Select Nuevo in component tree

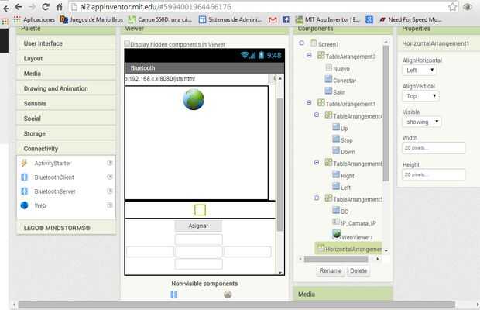click(338, 68)
